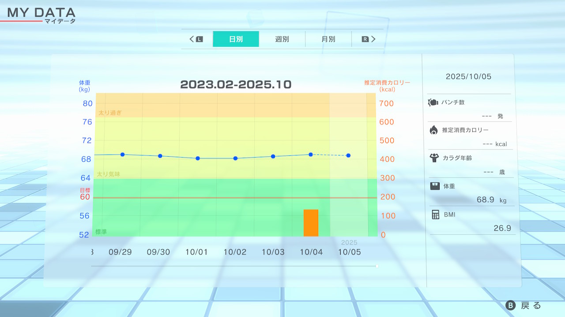Image resolution: width=565 pixels, height=317 pixels.
Task: Click the L shoulder button icon
Action: [x=200, y=39]
